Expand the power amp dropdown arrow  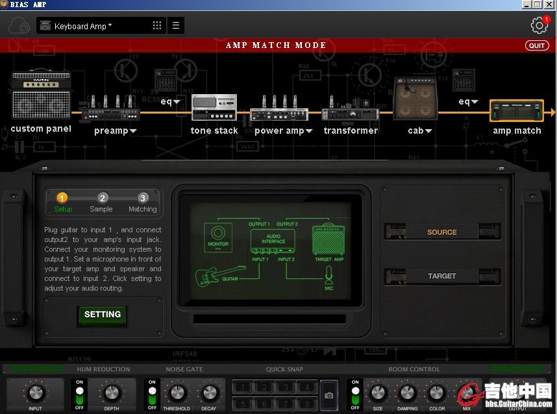[x=309, y=131]
